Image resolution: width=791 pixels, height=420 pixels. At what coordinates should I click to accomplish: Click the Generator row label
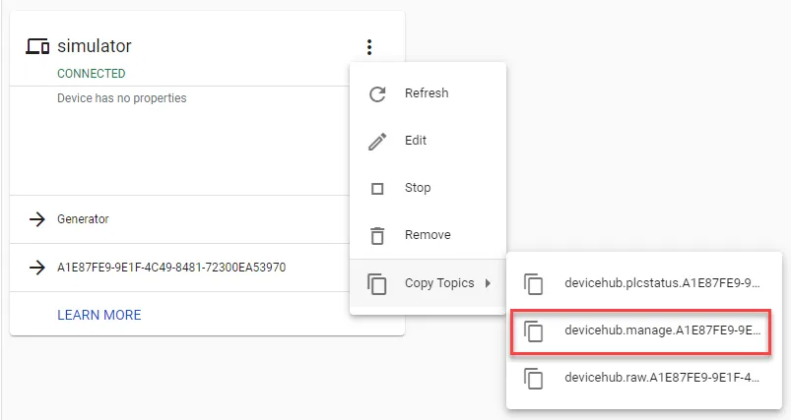[83, 219]
